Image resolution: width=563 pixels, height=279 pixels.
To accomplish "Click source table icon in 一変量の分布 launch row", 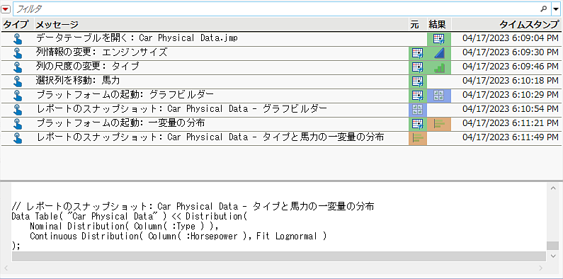I will pyautogui.click(x=418, y=124).
